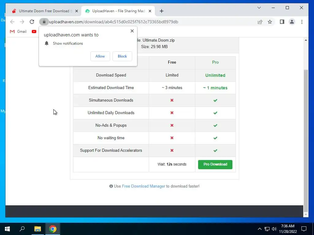314x235 pixels.
Task: Click the scrollbar up arrow
Action: point(306,40)
